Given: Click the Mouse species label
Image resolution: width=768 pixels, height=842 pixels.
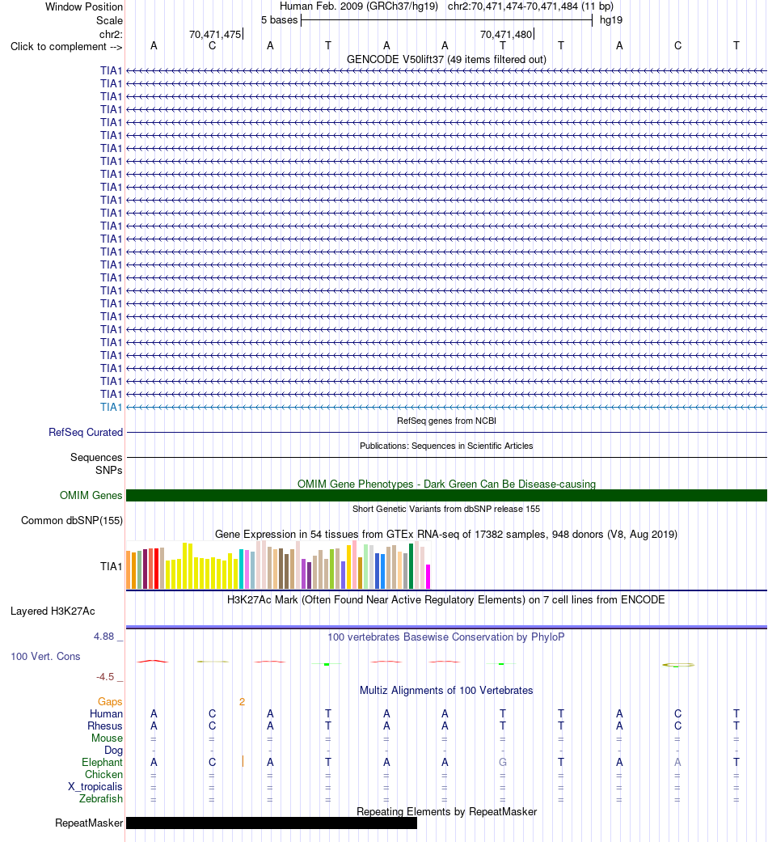Looking at the screenshot, I should pyautogui.click(x=107, y=738).
